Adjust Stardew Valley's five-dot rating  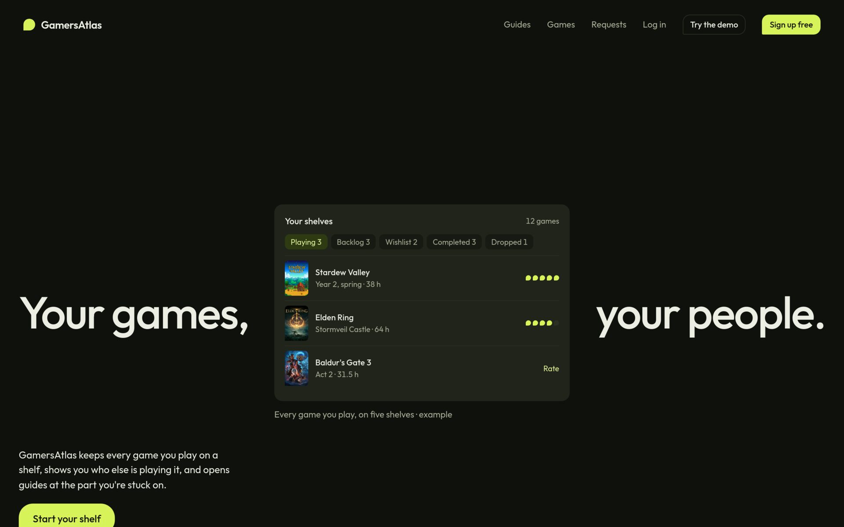(542, 278)
